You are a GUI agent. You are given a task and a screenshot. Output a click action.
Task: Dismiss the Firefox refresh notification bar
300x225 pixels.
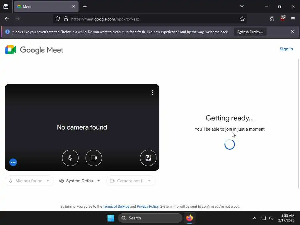[x=293, y=32]
